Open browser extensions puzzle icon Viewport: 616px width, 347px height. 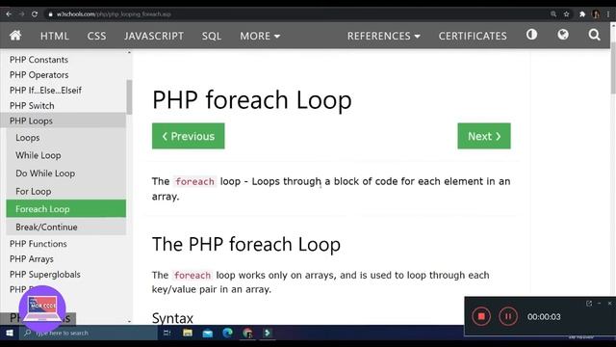click(x=582, y=14)
